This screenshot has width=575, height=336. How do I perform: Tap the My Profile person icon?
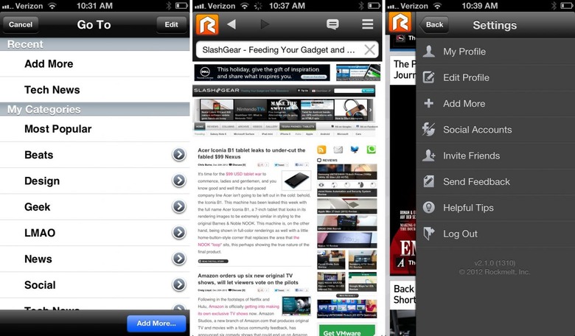[429, 52]
